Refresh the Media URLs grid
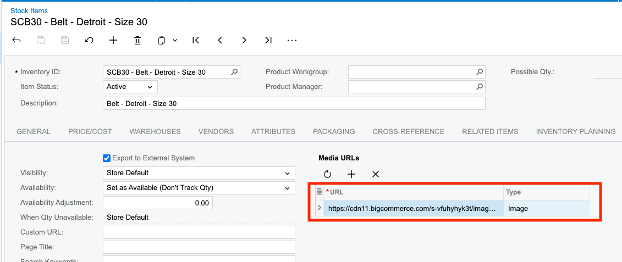 (x=327, y=174)
